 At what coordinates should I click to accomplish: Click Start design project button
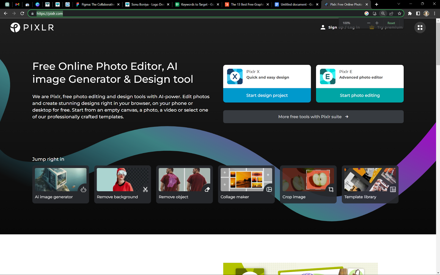(x=267, y=95)
